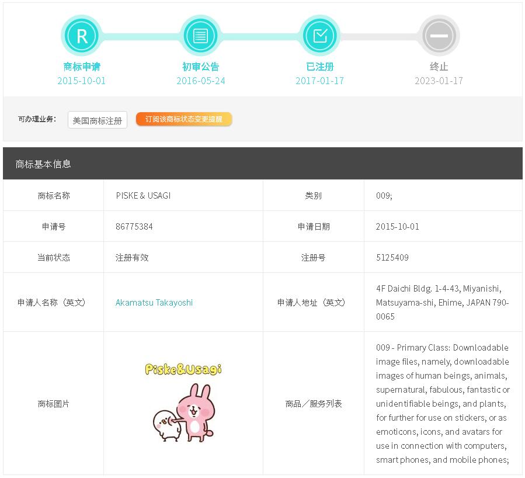This screenshot has height=478, width=525.
Task: Subscribe via 订阅该商标状态变更提醒 button
Action: [184, 119]
